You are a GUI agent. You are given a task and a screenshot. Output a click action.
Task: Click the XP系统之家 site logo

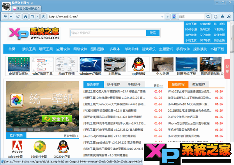pos(34,33)
